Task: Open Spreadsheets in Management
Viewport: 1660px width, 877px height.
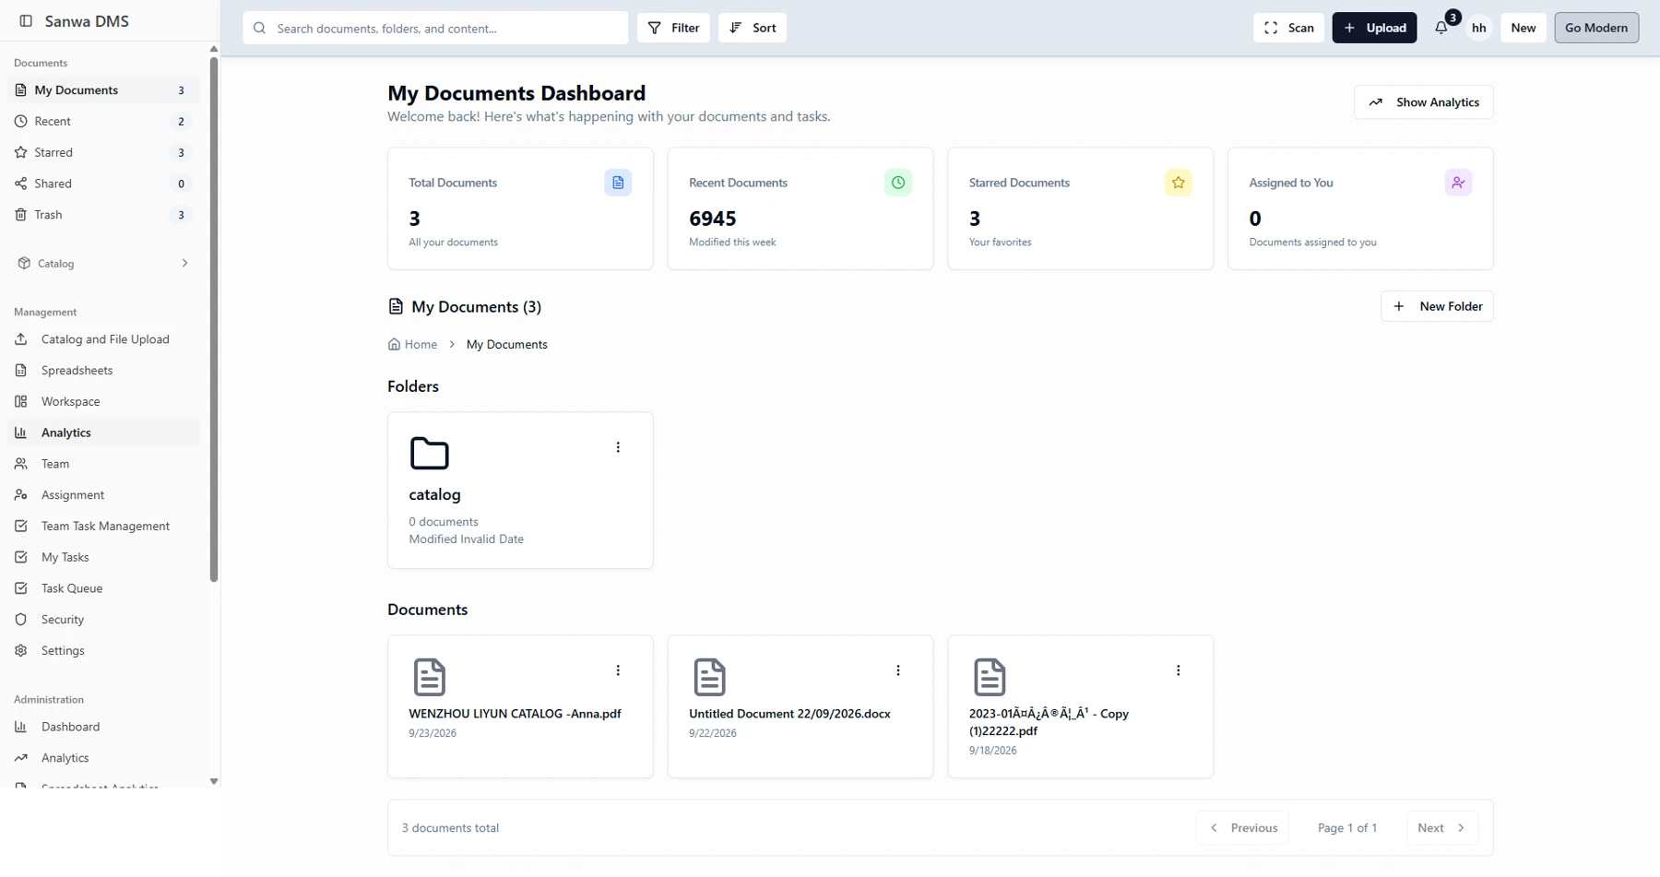Action: click(103, 371)
